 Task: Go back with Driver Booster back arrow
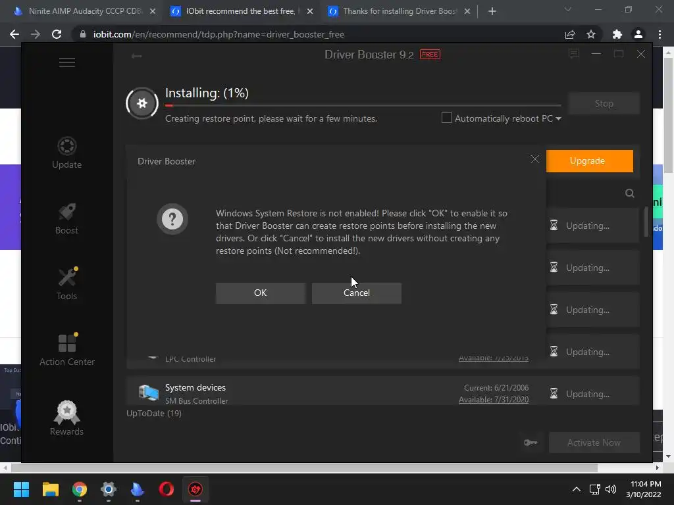(x=137, y=56)
